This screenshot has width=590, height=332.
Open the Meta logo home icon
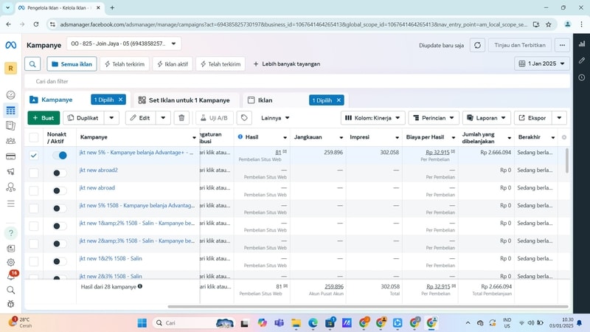pyautogui.click(x=10, y=45)
